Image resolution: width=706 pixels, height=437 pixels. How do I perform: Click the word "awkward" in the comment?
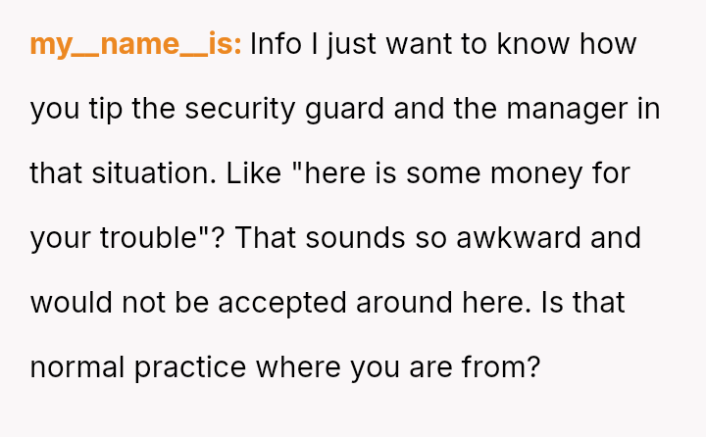(549, 238)
